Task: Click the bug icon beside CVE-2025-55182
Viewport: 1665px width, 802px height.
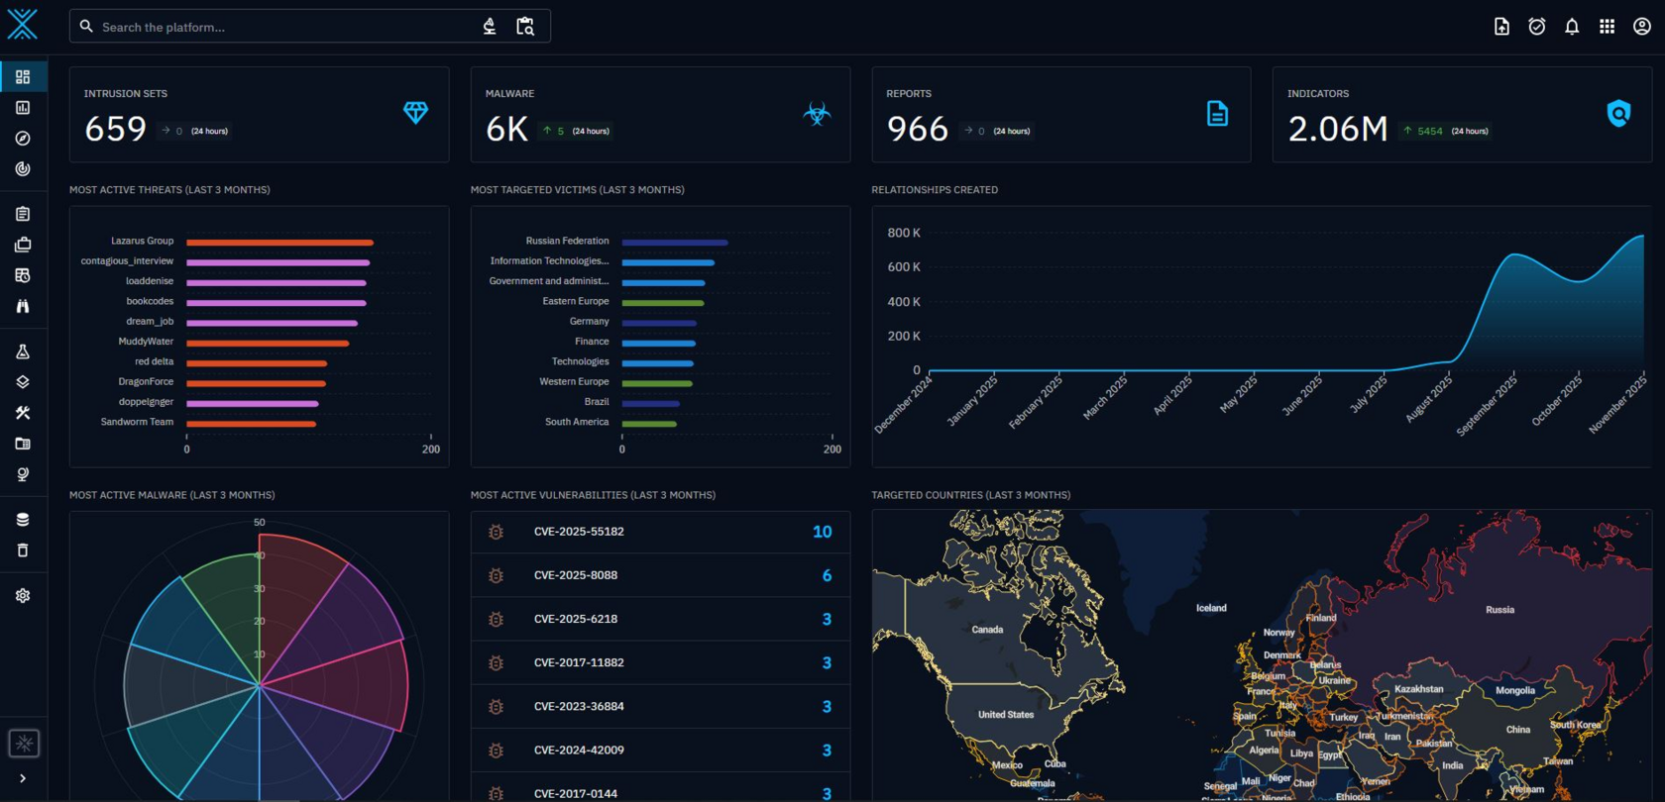Action: pos(496,532)
